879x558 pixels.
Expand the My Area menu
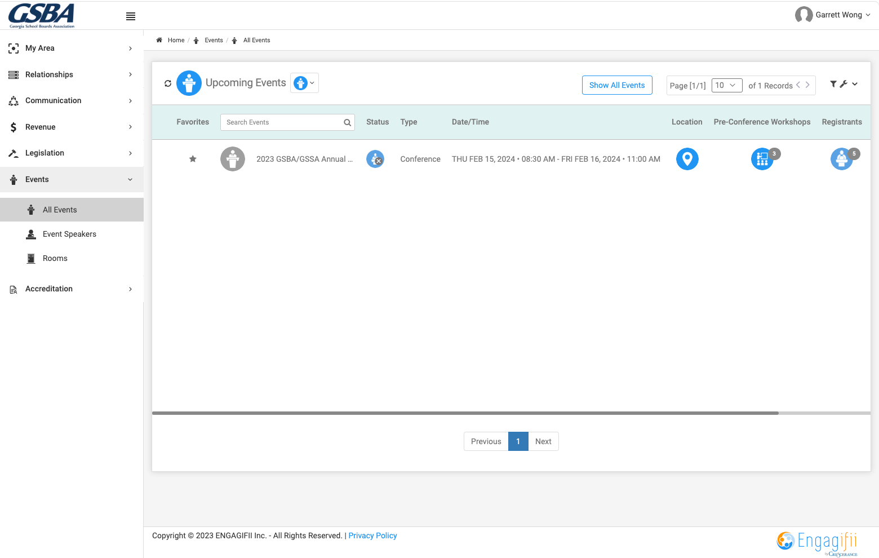[72, 48]
